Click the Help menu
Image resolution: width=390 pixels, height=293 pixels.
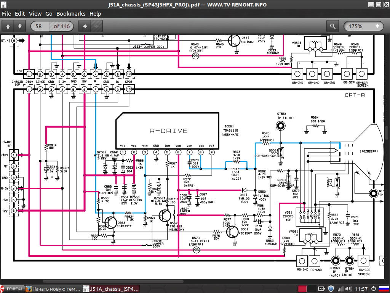click(x=95, y=14)
